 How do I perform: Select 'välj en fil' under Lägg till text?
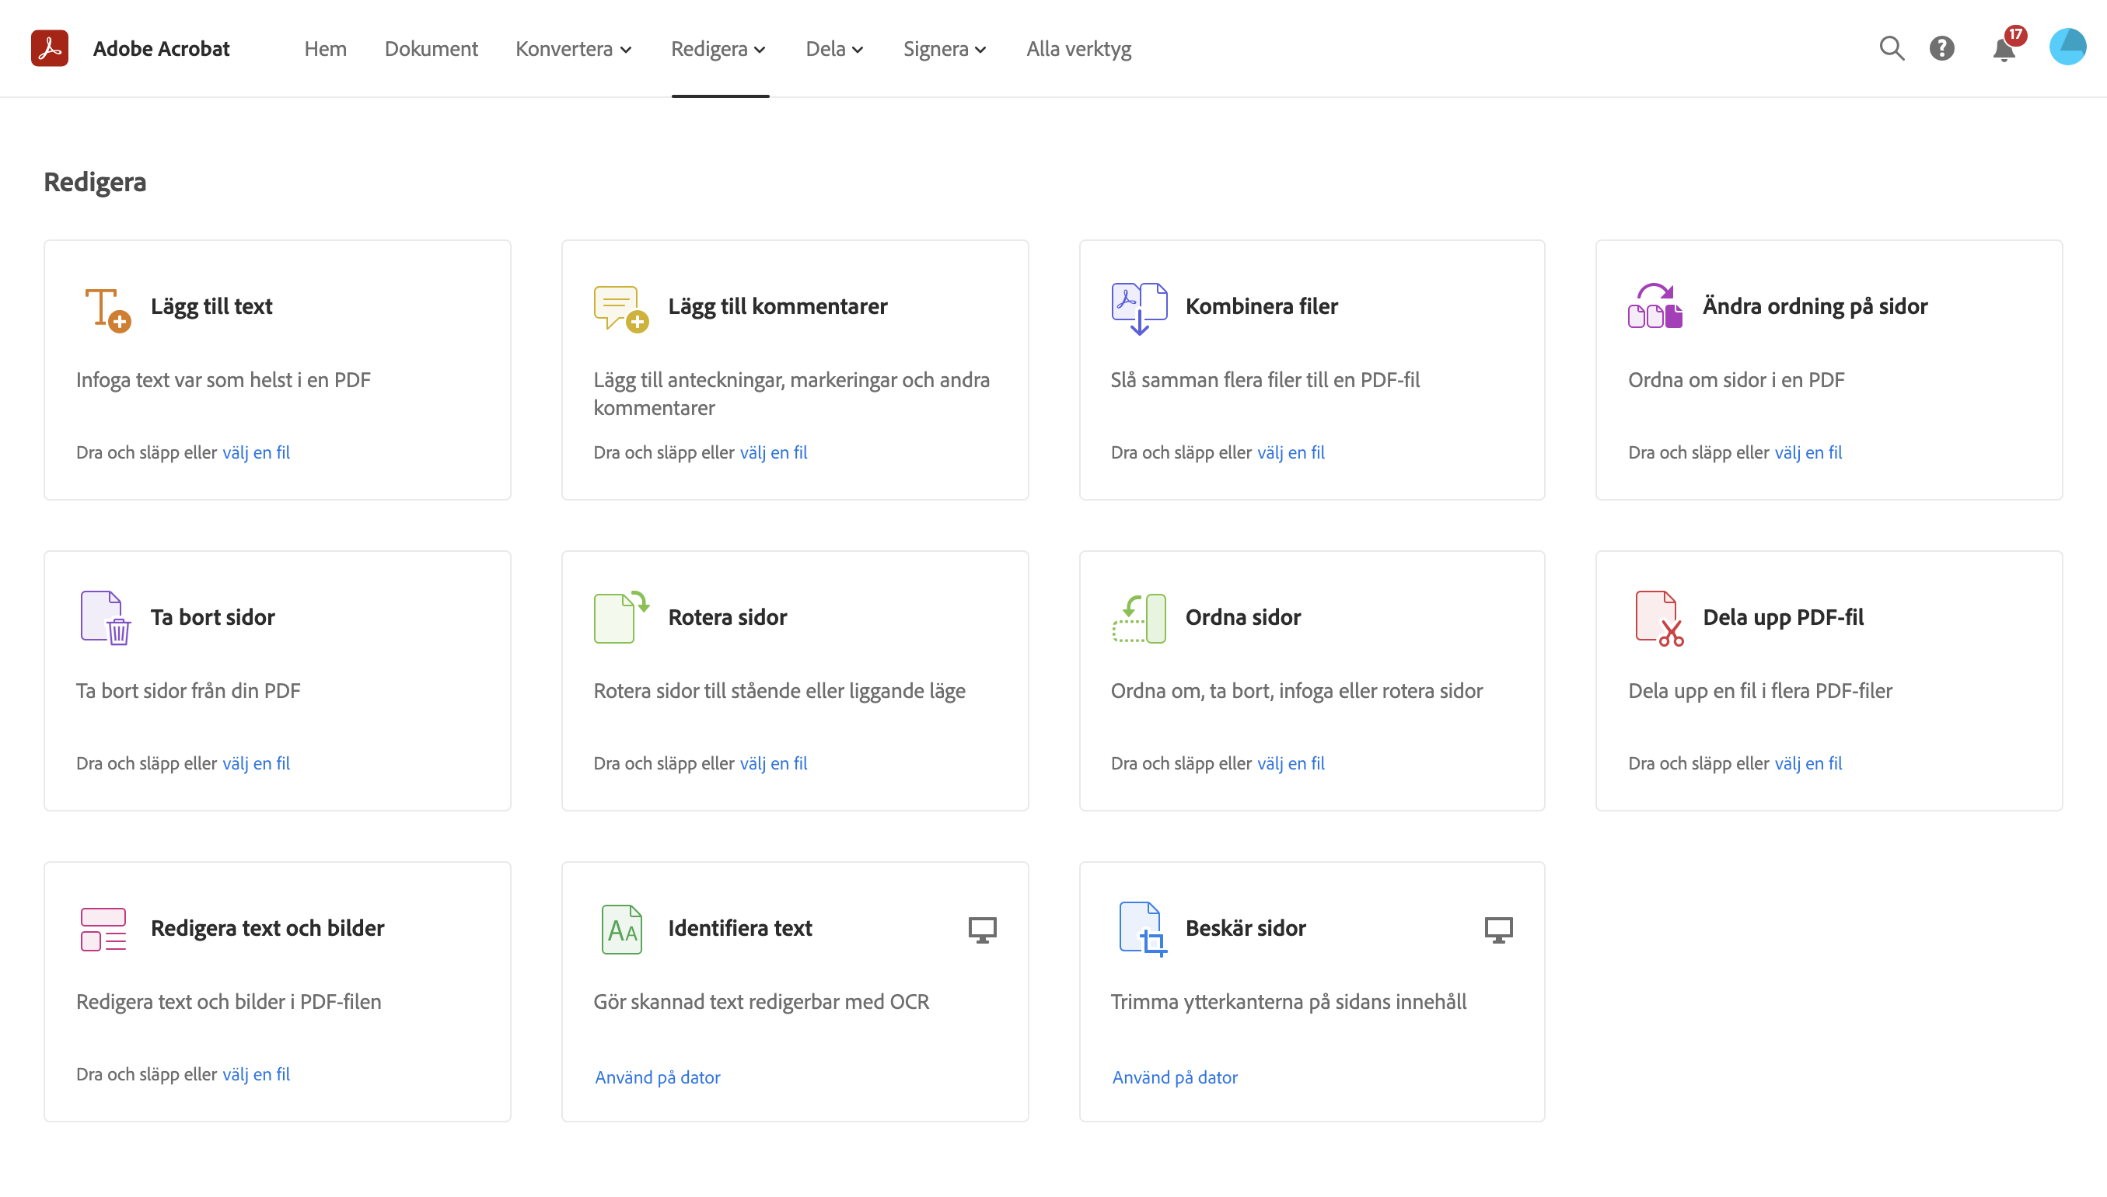click(256, 452)
